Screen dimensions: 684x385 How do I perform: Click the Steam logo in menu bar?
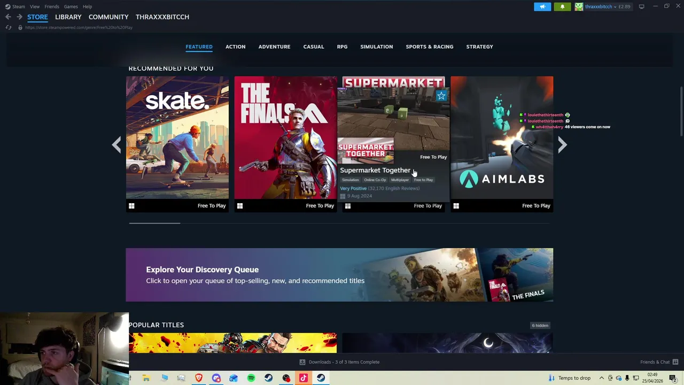click(7, 6)
